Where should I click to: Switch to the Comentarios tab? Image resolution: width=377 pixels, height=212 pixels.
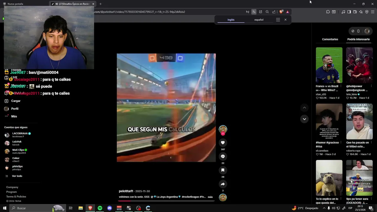point(330,39)
